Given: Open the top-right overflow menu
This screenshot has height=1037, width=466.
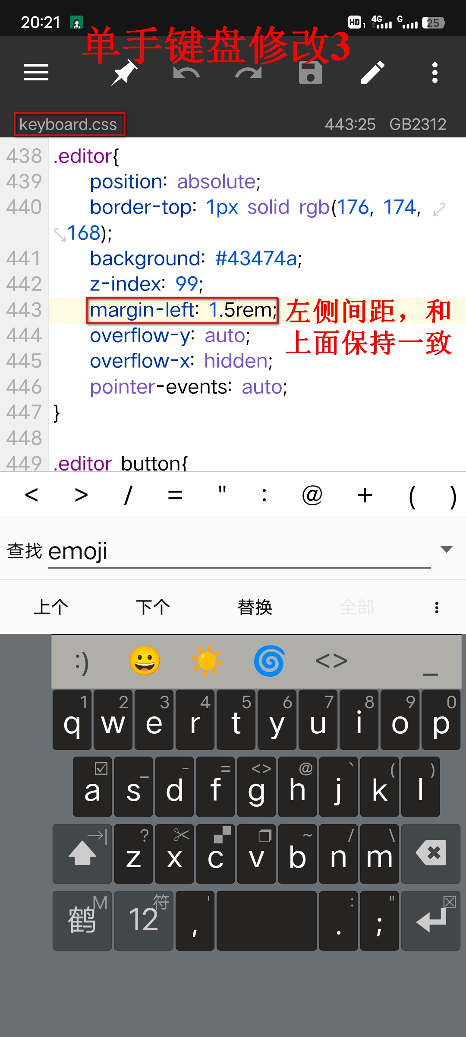Looking at the screenshot, I should click(435, 73).
